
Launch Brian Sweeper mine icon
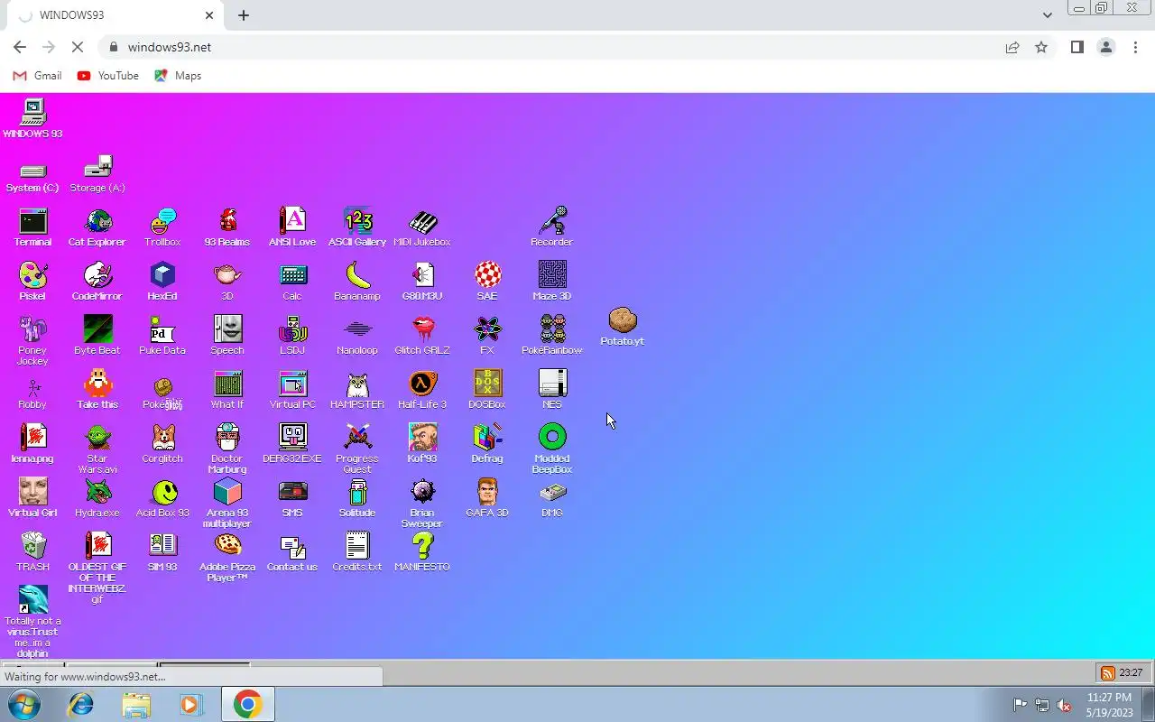tap(422, 502)
